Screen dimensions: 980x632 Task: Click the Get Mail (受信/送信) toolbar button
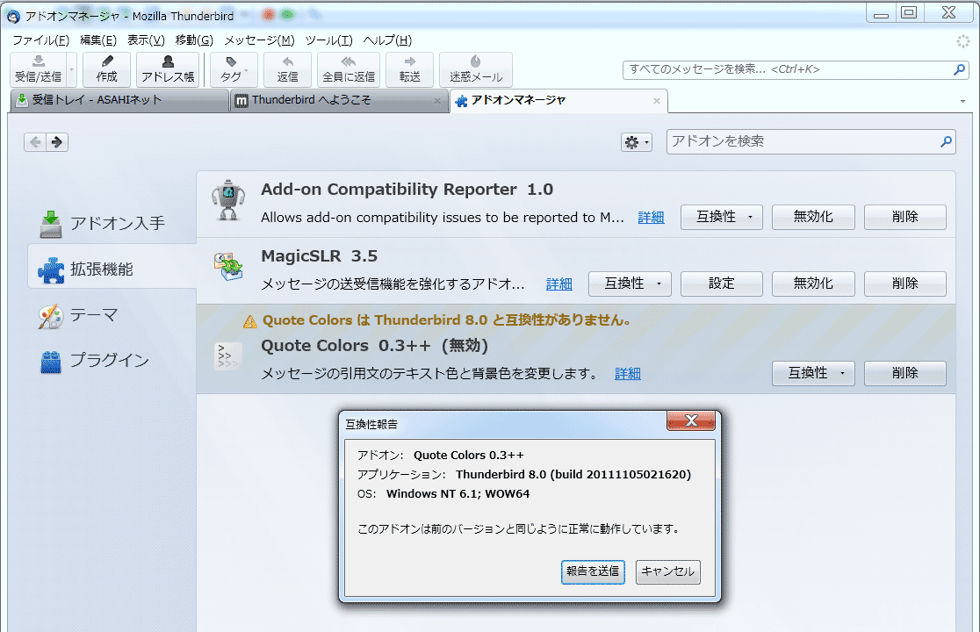pos(38,69)
